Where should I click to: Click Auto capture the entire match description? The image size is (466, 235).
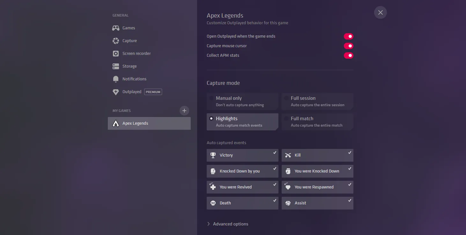coord(317,125)
